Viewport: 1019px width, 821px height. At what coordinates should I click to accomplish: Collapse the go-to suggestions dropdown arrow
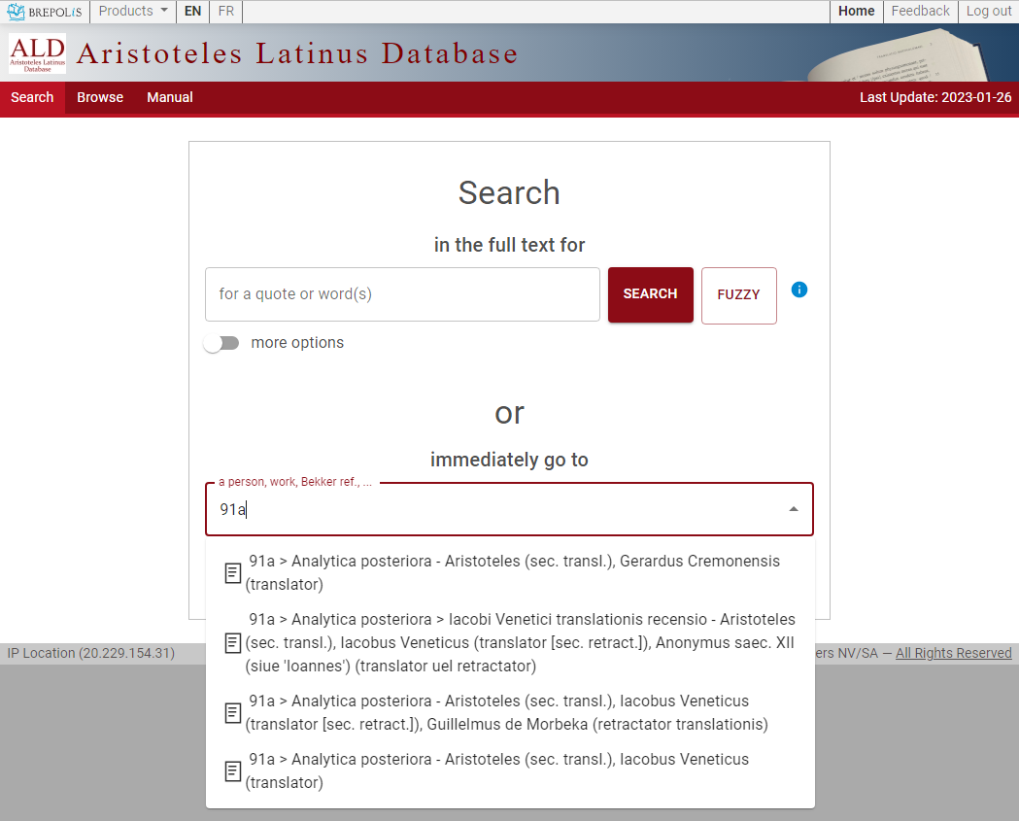coord(794,509)
